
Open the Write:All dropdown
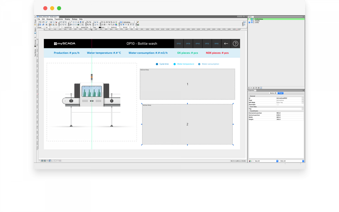[x=292, y=161]
